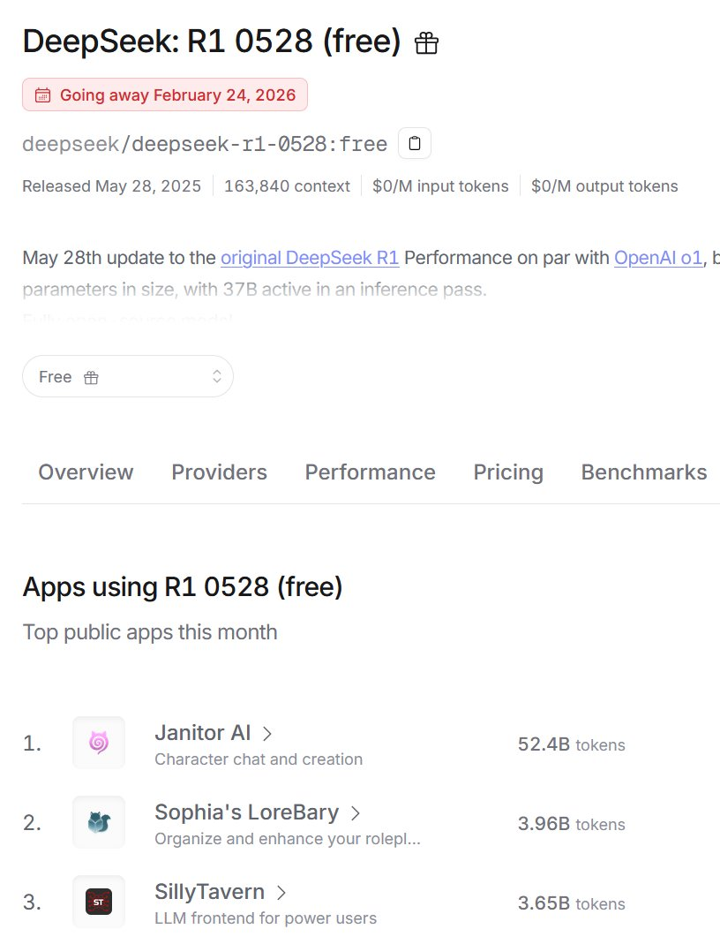Image resolution: width=720 pixels, height=944 pixels.
Task: Copy the deepseek-r1-0528:free model ID
Action: pyautogui.click(x=415, y=143)
